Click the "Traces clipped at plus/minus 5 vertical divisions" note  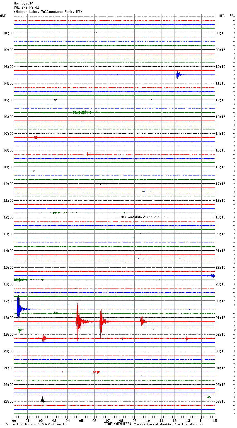tap(168, 424)
